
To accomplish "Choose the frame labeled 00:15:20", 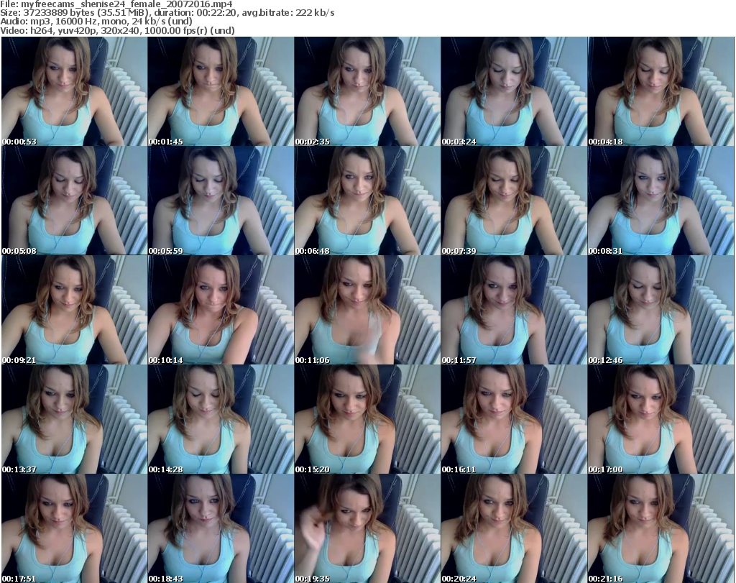I will (x=367, y=420).
